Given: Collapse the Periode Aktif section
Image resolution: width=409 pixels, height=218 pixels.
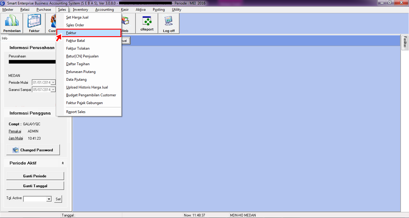Looking at the screenshot, I should pyautogui.click(x=63, y=163).
